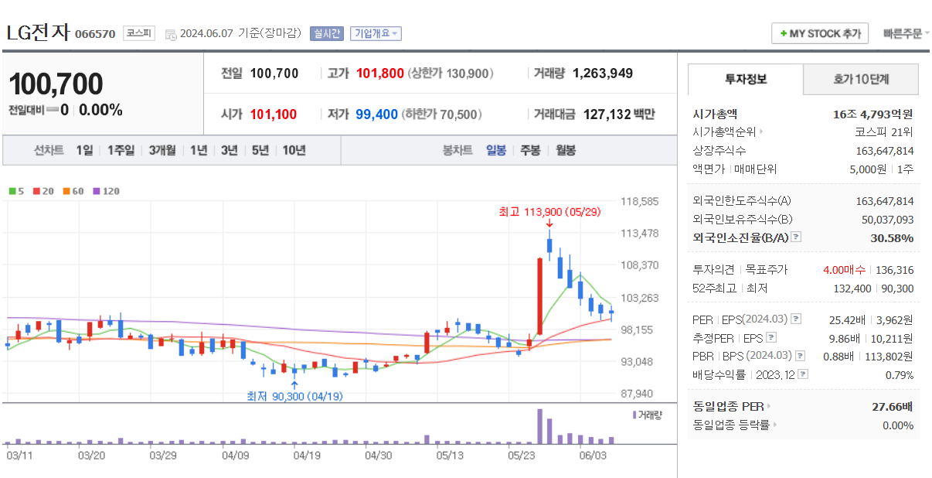Select the 3년 line chart period
Image resolution: width=932 pixels, height=478 pixels.
[229, 150]
